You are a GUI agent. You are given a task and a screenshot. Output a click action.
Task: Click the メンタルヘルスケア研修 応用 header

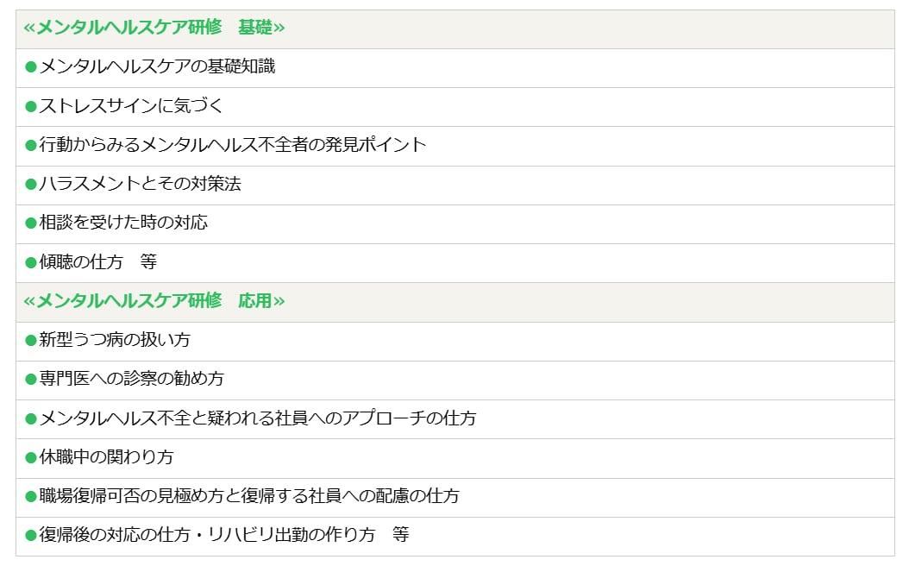tap(154, 301)
